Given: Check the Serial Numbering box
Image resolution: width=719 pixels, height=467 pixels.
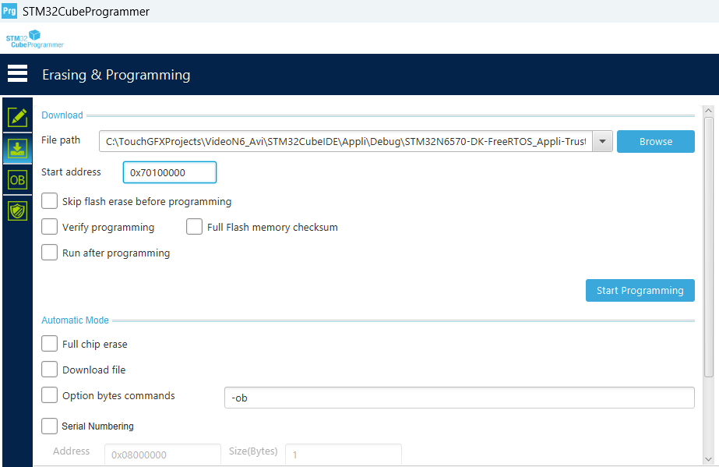Looking at the screenshot, I should (x=50, y=426).
